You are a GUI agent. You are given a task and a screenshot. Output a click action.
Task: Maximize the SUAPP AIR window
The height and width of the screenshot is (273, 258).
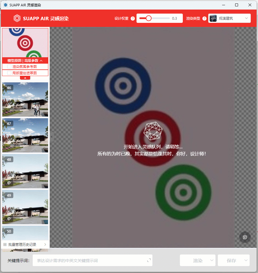[236, 5]
